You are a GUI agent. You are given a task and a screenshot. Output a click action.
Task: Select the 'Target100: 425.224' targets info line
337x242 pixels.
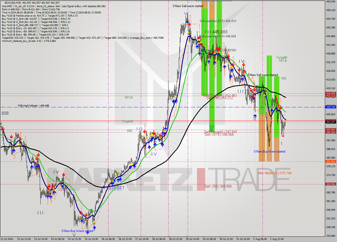pyautogui.click(x=82, y=38)
